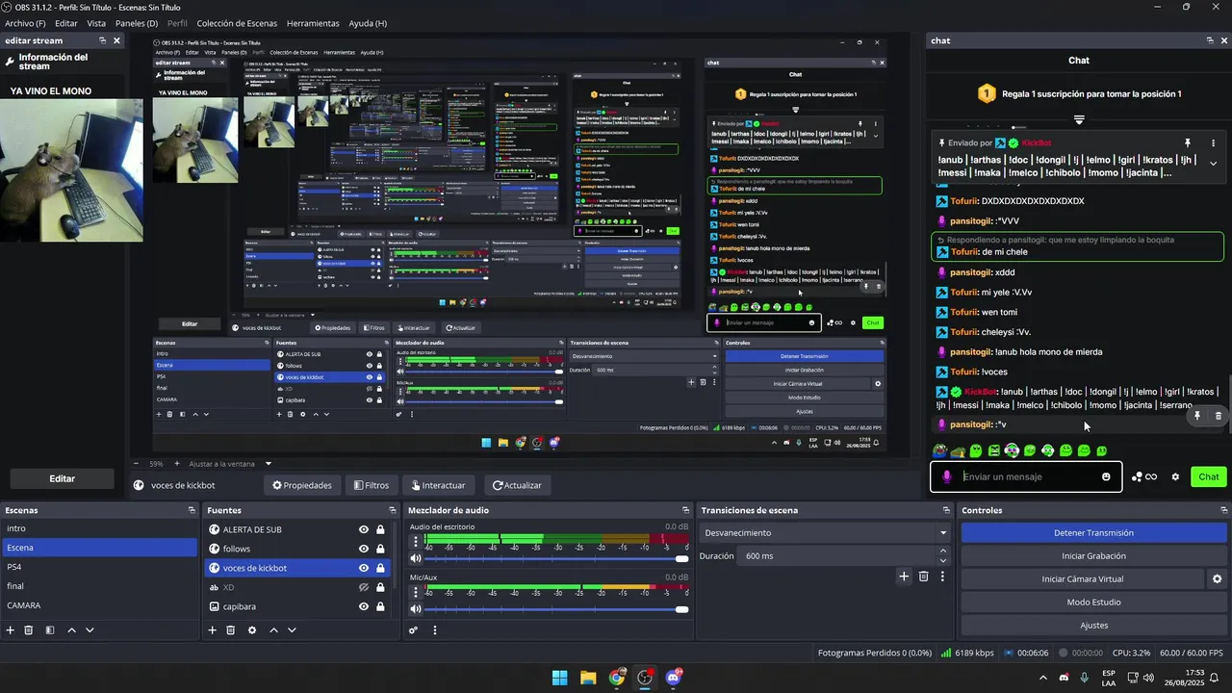This screenshot has height=693, width=1232.
Task: Open pinned KickBot message options menu
Action: point(1213,142)
